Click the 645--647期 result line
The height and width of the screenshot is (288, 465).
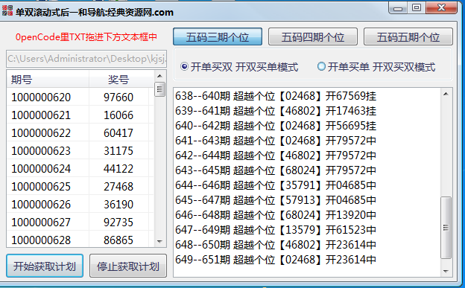[276, 200]
